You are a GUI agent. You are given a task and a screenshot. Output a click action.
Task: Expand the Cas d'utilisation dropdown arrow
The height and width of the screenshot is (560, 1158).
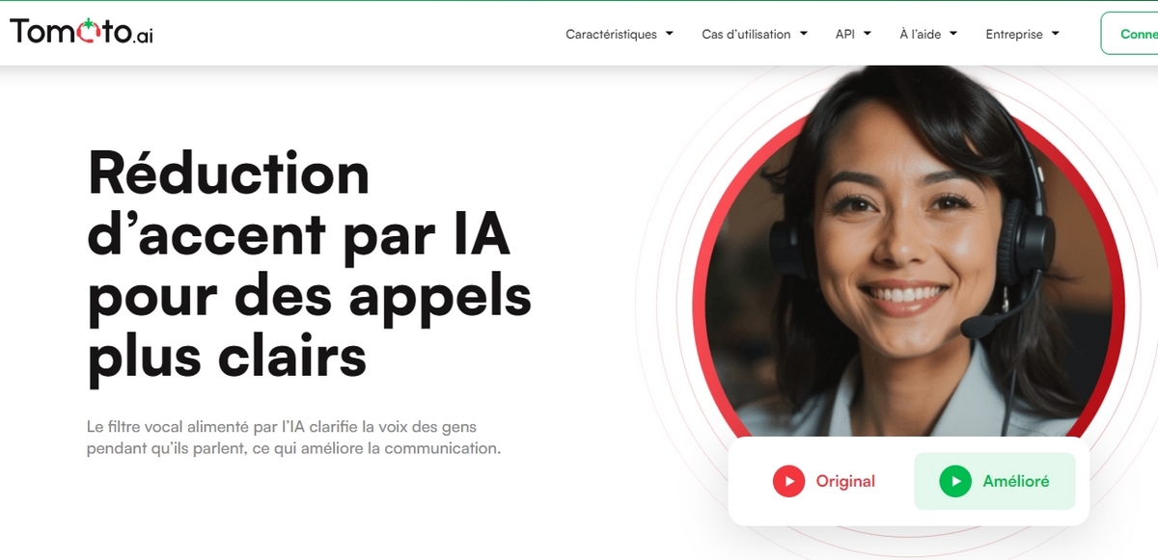pyautogui.click(x=803, y=34)
